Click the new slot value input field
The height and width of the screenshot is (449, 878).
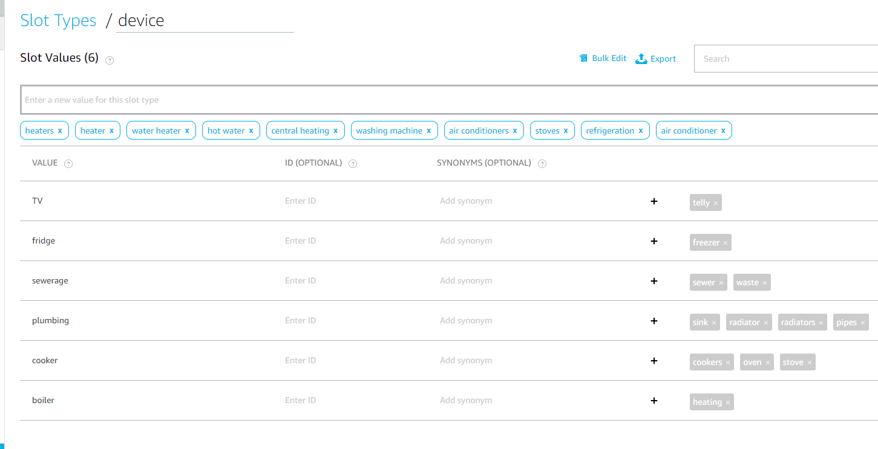click(450, 100)
